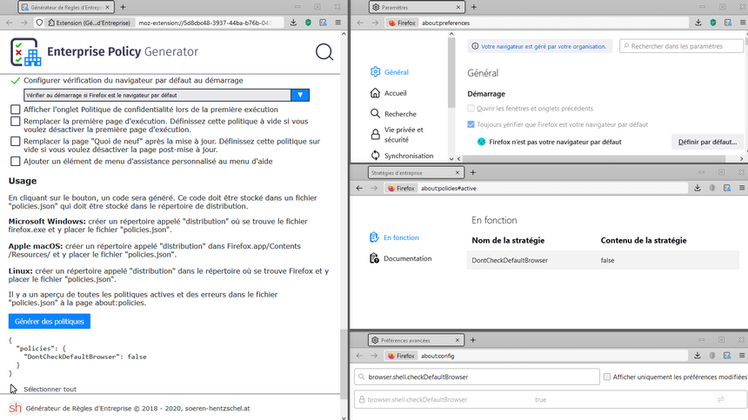Select the Générateur de Règles d'Entreprise tab
This screenshot has width=748, height=420.
click(x=66, y=7)
